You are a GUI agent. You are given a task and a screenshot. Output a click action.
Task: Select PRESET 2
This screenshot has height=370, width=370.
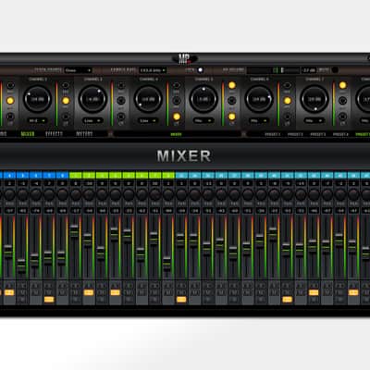[295, 134]
